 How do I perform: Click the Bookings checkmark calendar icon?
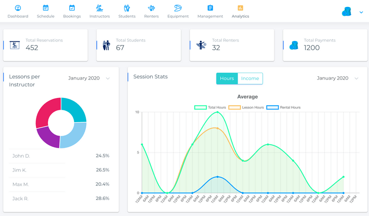[72, 8]
